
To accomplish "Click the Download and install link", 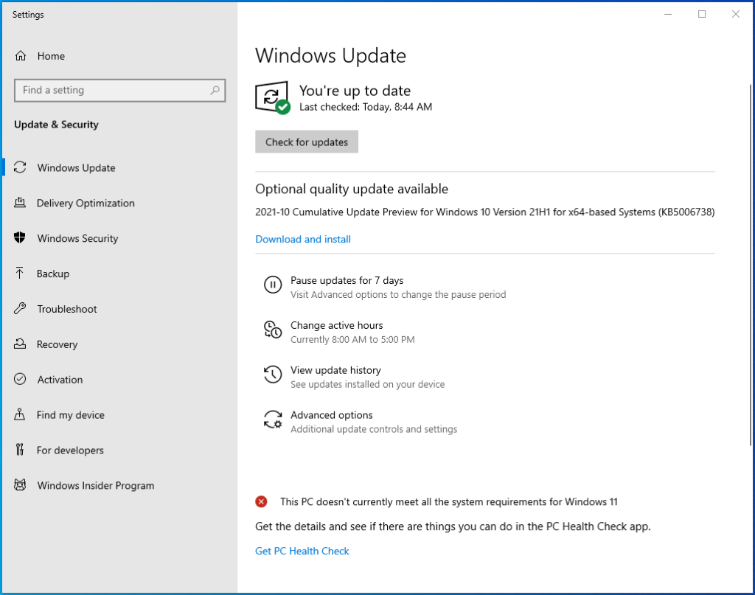I will pyautogui.click(x=303, y=239).
